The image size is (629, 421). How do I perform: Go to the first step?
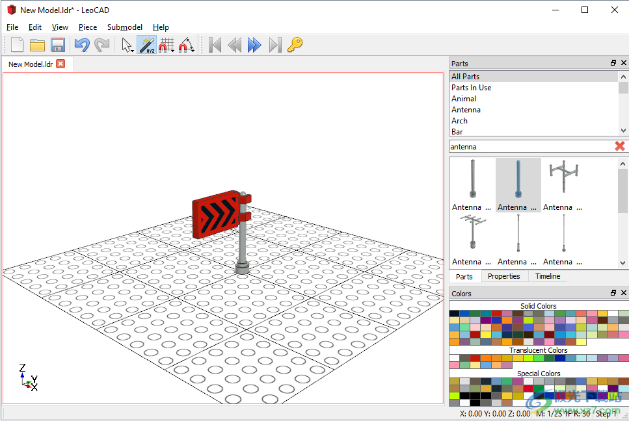click(215, 45)
